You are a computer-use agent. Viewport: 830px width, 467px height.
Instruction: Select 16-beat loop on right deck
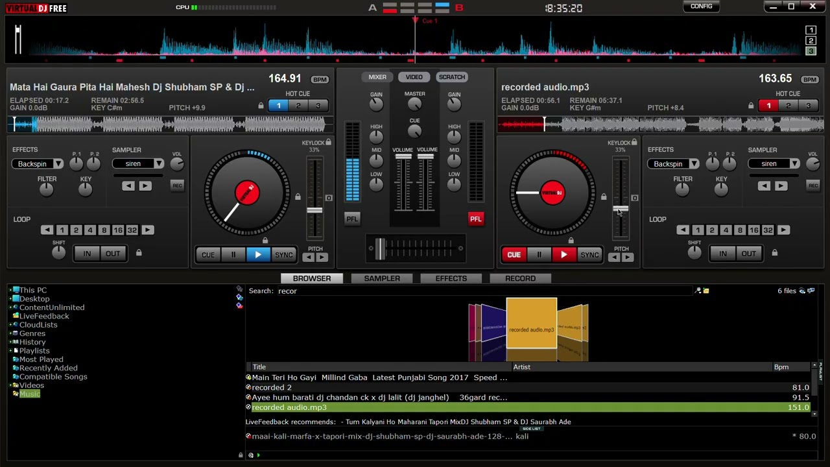point(753,230)
